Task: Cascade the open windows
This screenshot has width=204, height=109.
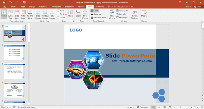Action: (x=121, y=14)
